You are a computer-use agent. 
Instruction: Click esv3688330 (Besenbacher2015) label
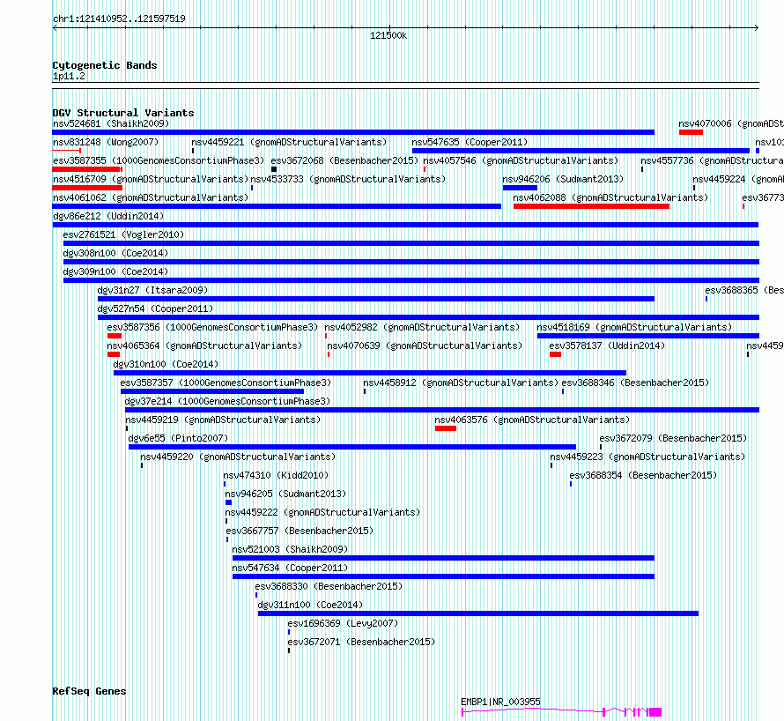(x=329, y=586)
